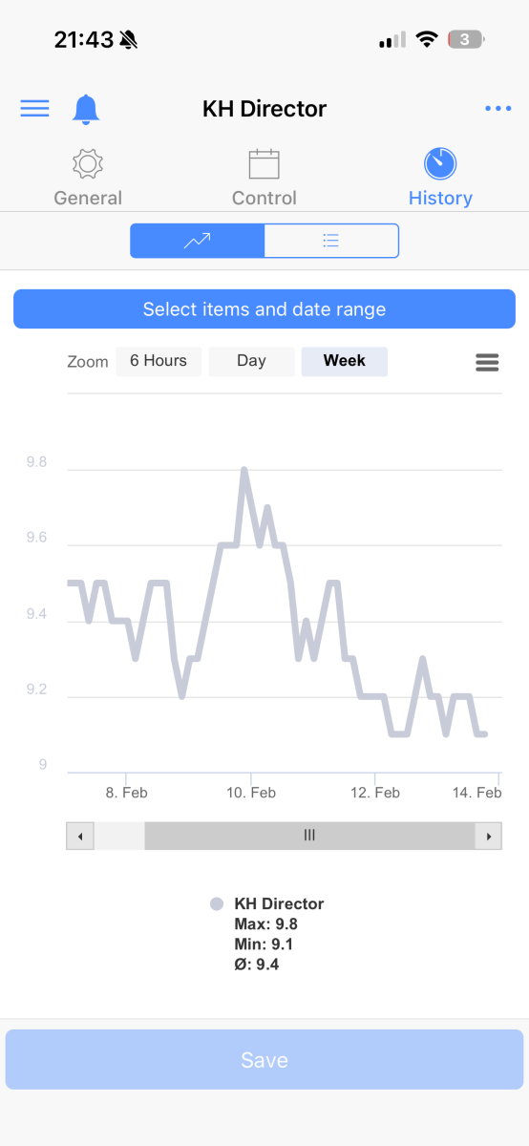Tap the History clock icon
This screenshot has height=1146, width=529.
point(440,163)
